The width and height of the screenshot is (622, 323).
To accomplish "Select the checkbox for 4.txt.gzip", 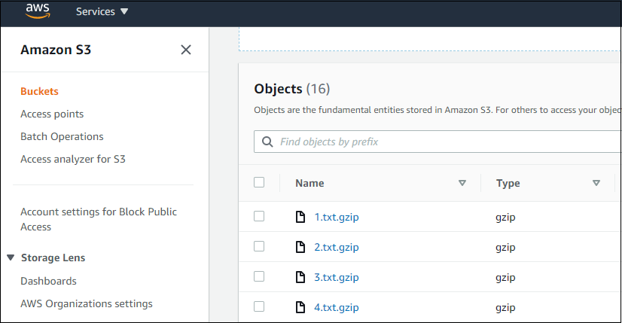I will click(x=259, y=306).
